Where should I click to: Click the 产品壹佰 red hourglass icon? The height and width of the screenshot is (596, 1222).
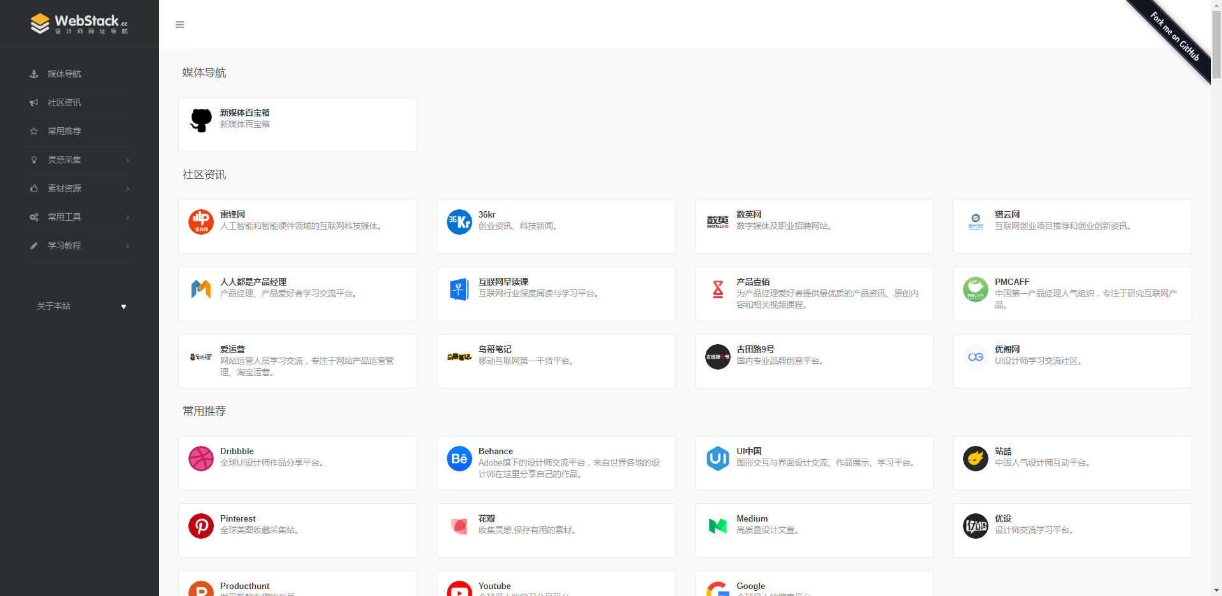(718, 289)
